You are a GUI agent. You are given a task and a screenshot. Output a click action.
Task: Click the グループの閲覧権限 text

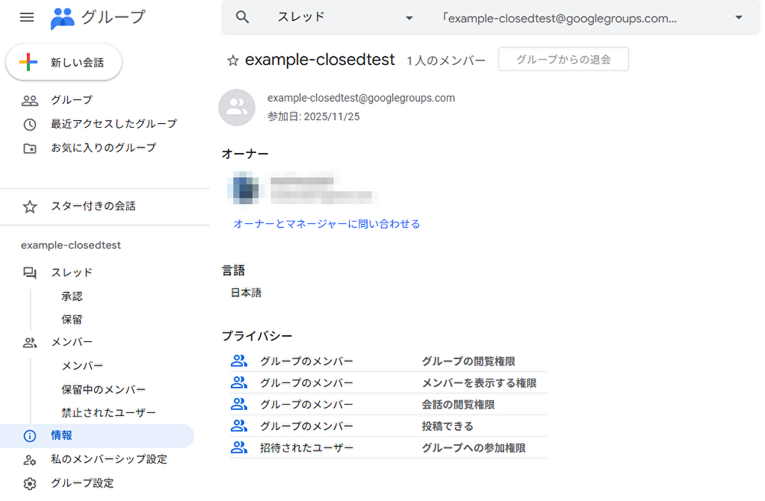(x=468, y=362)
